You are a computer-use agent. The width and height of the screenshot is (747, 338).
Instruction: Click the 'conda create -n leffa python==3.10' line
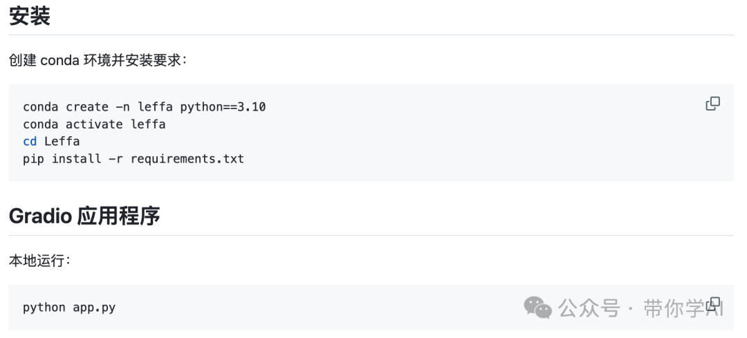point(145,106)
